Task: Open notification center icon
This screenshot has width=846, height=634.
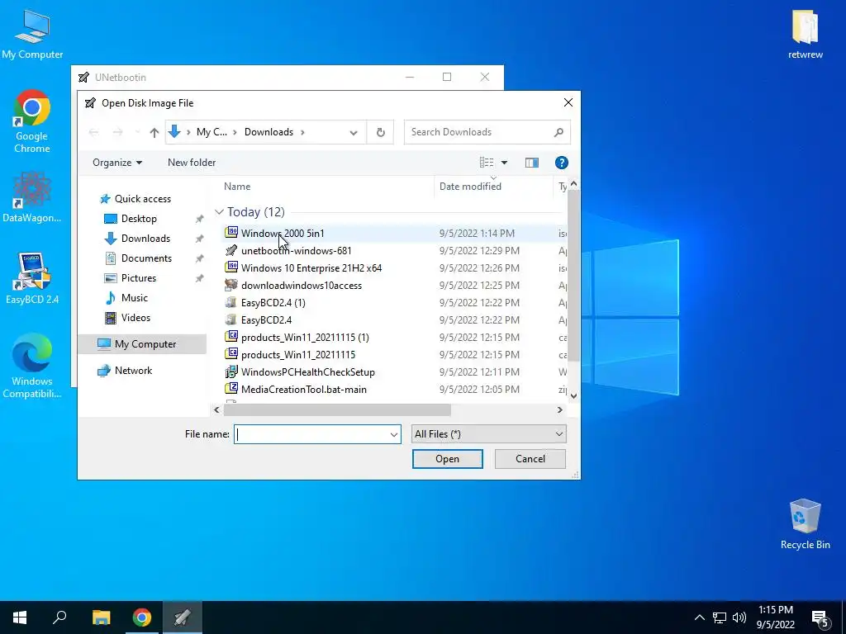Action: click(x=820, y=617)
